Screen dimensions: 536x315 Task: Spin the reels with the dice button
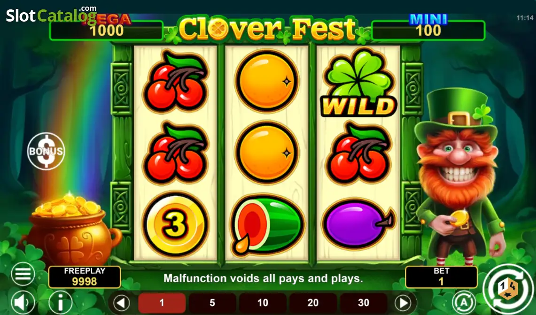(x=508, y=289)
